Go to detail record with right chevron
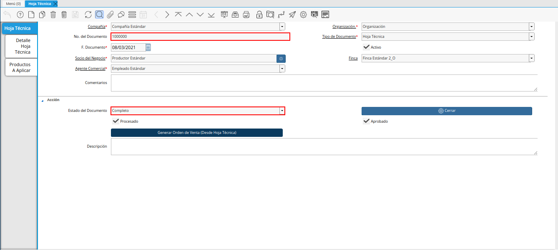Image resolution: width=558 pixels, height=250 pixels. click(x=167, y=15)
